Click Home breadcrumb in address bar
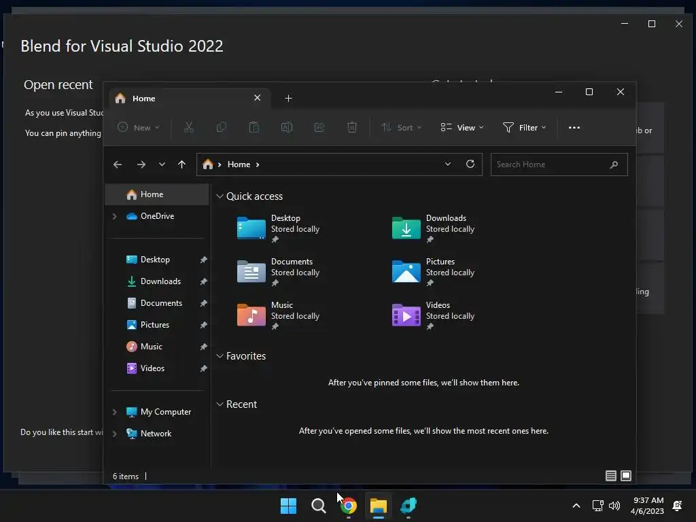Image resolution: width=696 pixels, height=522 pixels. coord(239,164)
